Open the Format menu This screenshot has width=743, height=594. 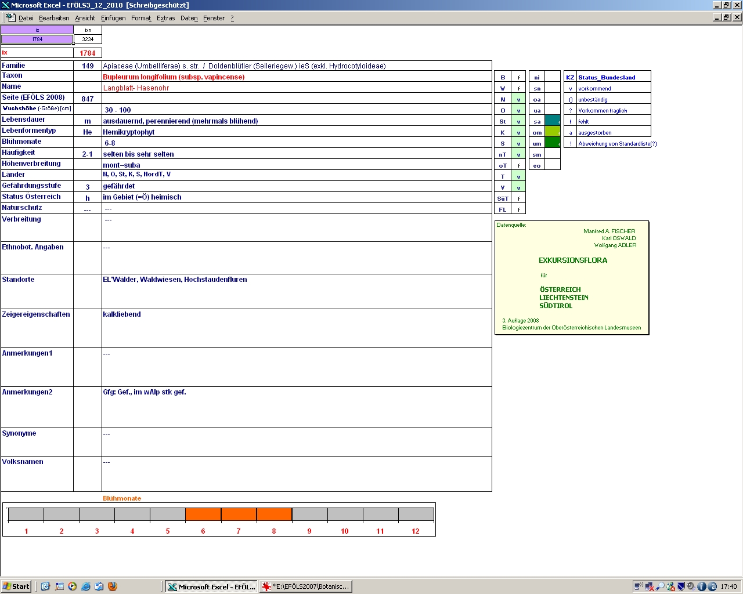(141, 18)
